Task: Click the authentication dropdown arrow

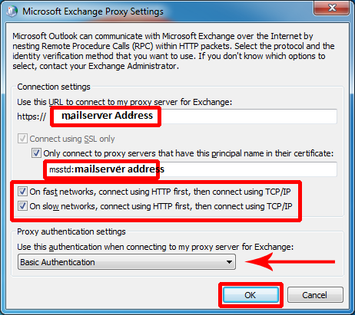Action: click(229, 262)
